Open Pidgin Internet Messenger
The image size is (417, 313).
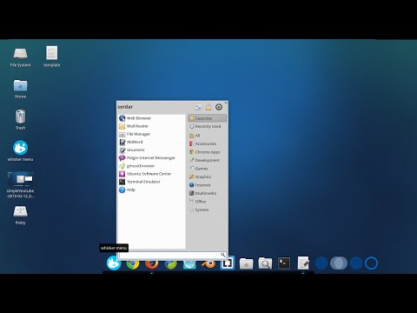coord(152,158)
